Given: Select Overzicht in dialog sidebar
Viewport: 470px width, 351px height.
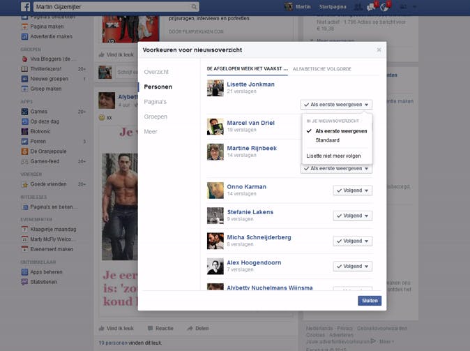Looking at the screenshot, I should (x=156, y=72).
